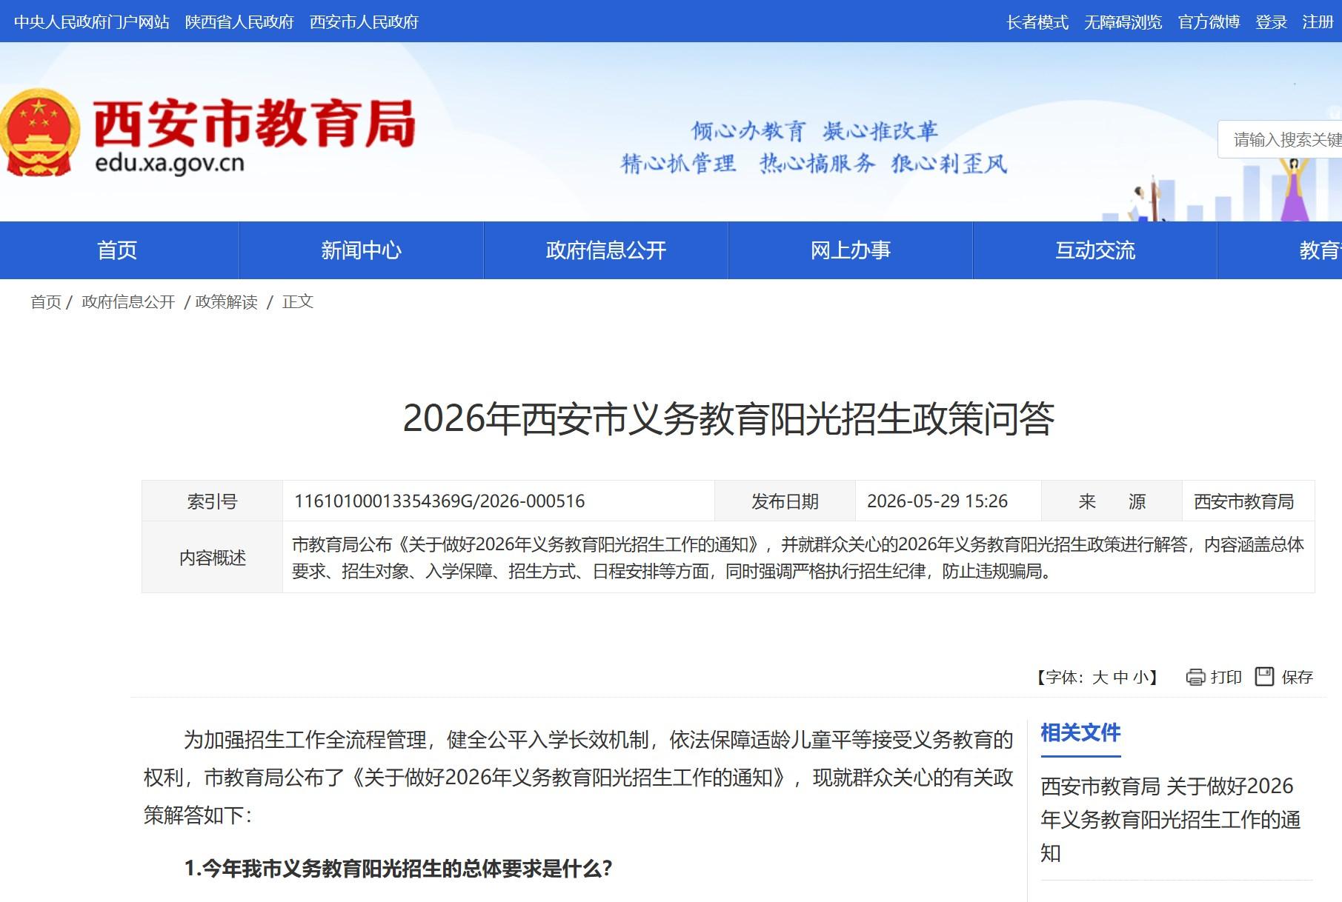Click the slogan 倾心办教育 凝心推改革
Image resolution: width=1342 pixels, height=902 pixels.
[x=814, y=131]
